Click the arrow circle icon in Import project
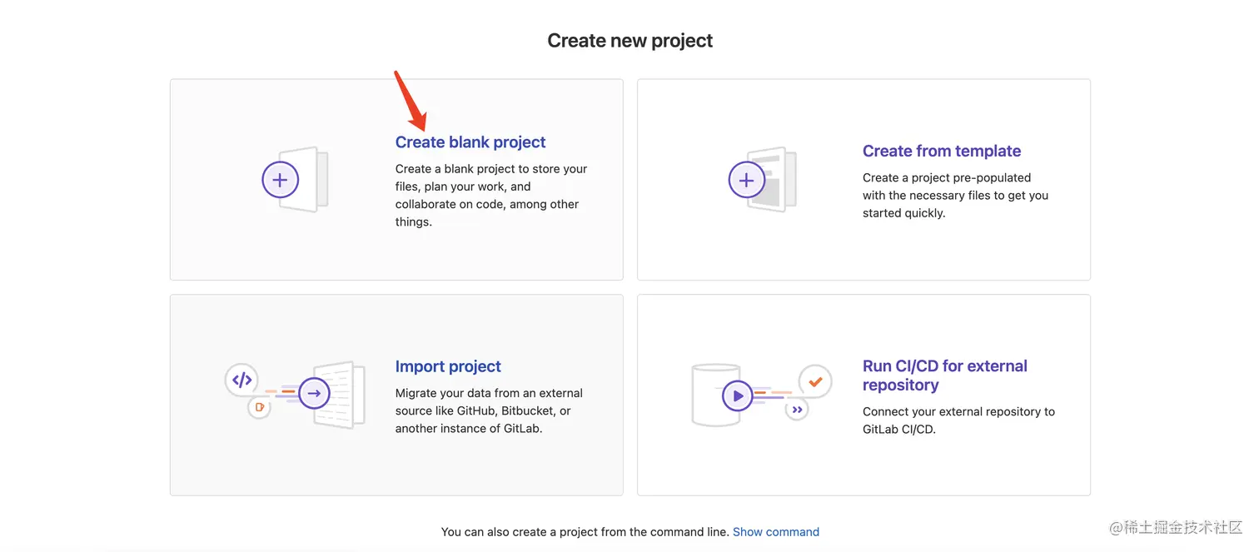 tap(314, 390)
